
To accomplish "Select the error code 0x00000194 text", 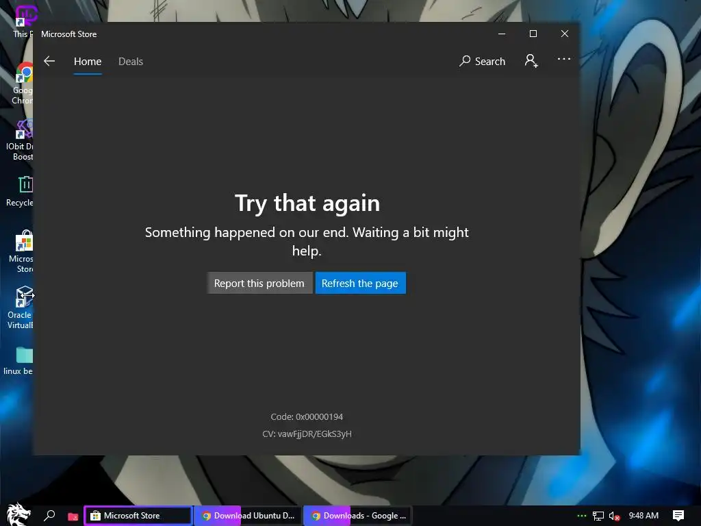I will (x=319, y=417).
